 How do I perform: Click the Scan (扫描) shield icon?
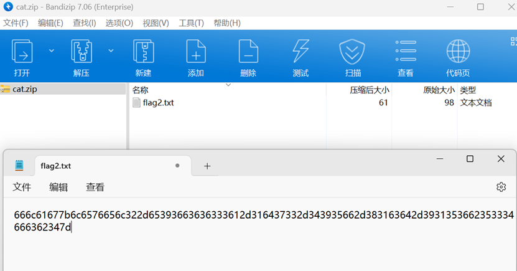point(353,52)
